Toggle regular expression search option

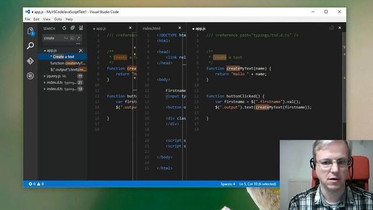click(79, 38)
